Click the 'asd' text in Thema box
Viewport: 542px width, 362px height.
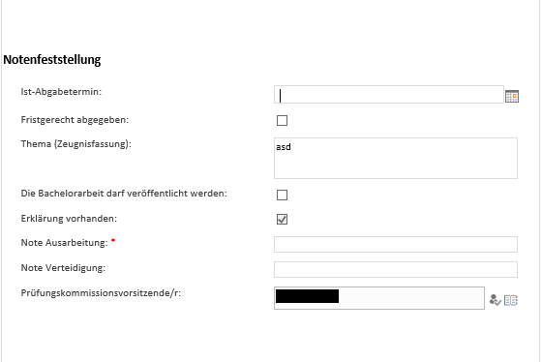(284, 147)
